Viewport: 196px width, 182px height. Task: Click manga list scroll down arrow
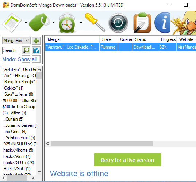[39, 172]
